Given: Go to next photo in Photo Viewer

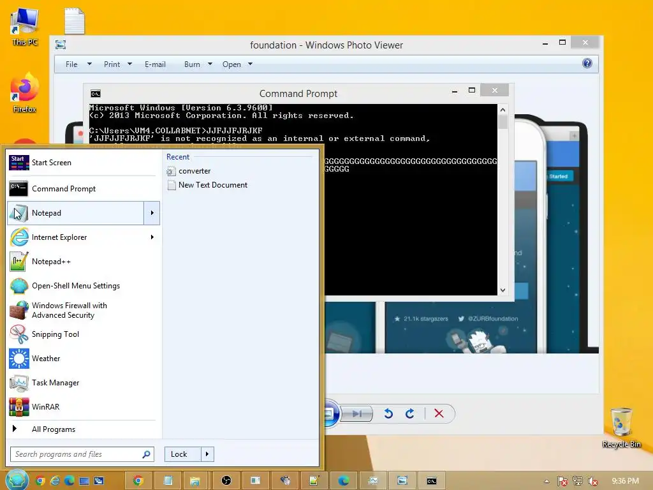Looking at the screenshot, I should (356, 413).
